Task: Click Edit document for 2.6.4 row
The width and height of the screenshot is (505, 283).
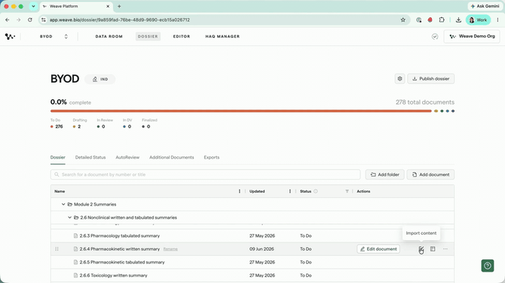Action: 378,249
